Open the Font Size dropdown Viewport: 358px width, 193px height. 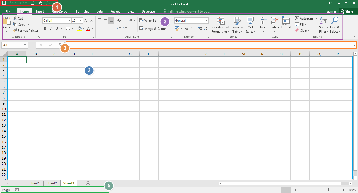(x=80, y=20)
